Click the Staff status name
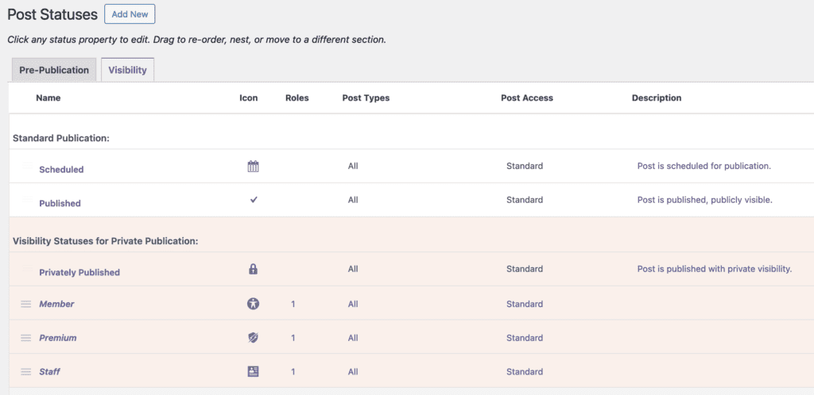 (49, 371)
